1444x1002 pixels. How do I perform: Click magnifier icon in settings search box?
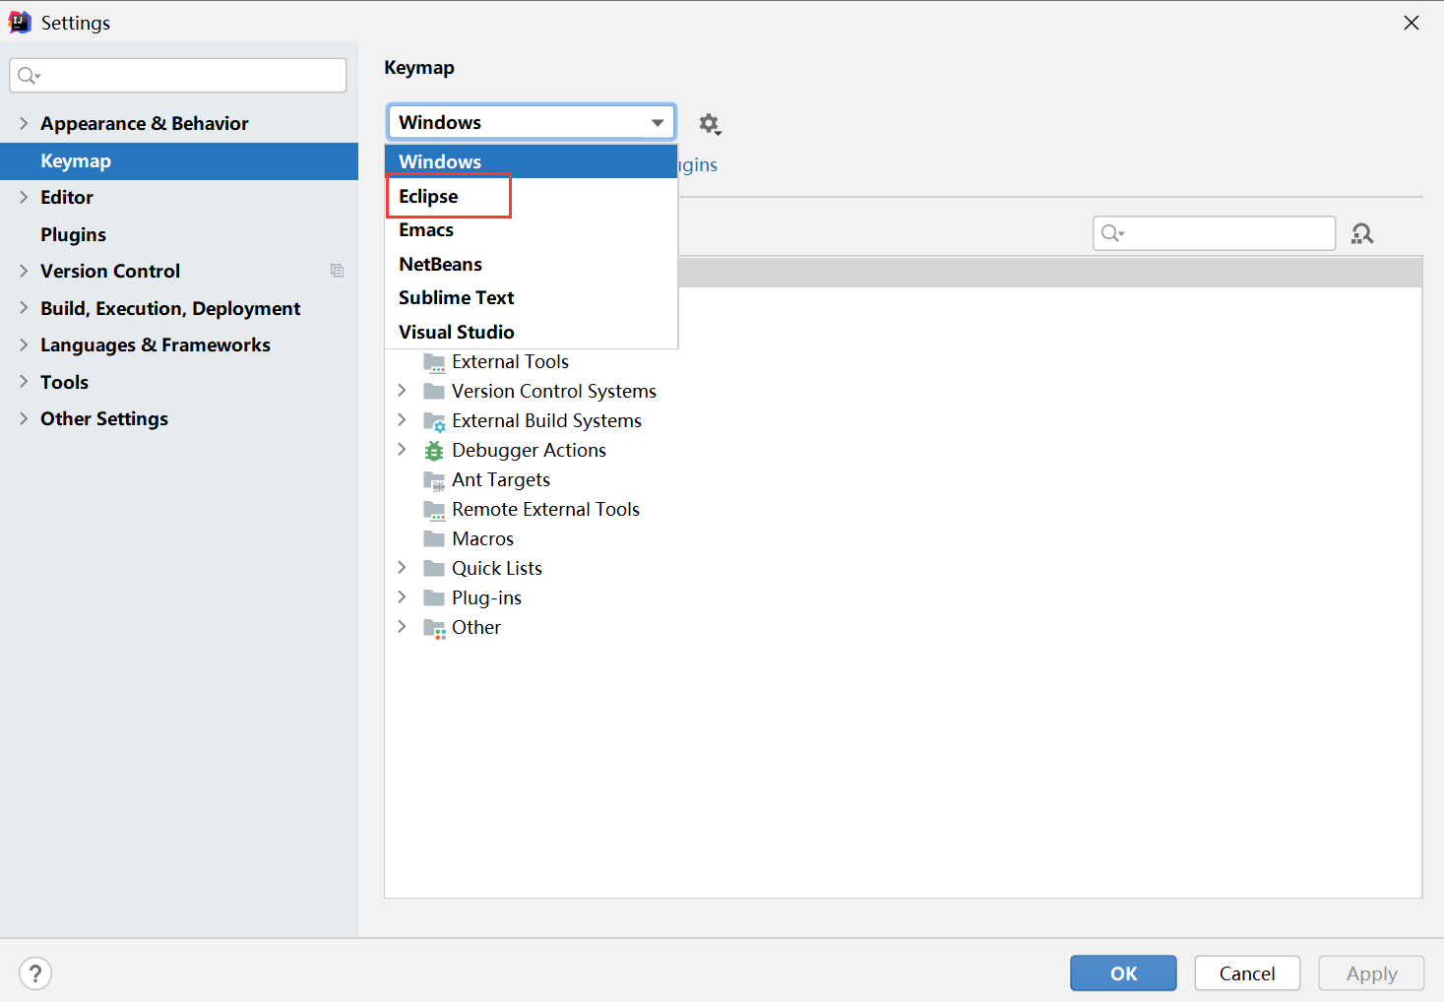coord(29,76)
